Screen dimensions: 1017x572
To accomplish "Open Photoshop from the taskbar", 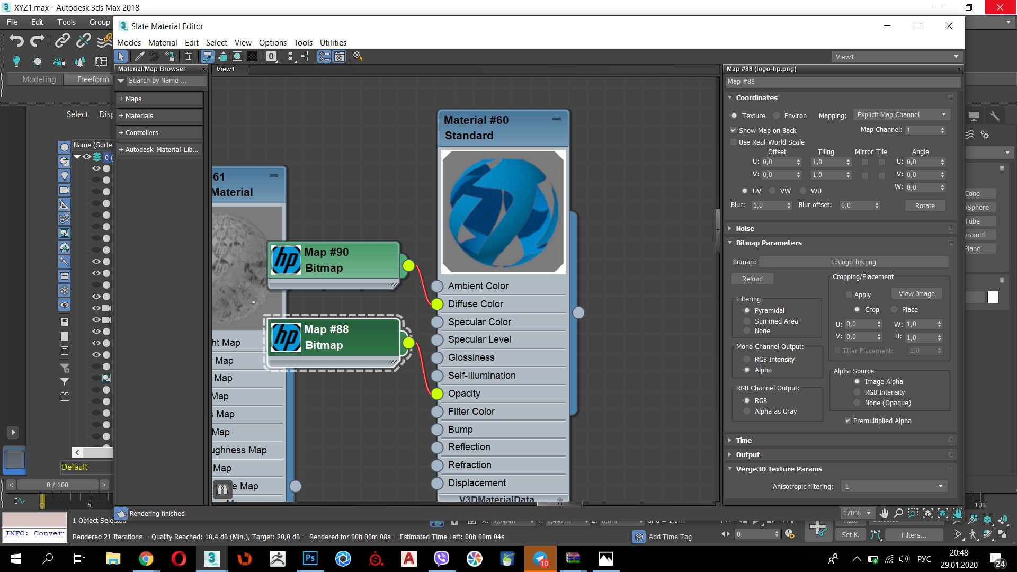I will (310, 558).
